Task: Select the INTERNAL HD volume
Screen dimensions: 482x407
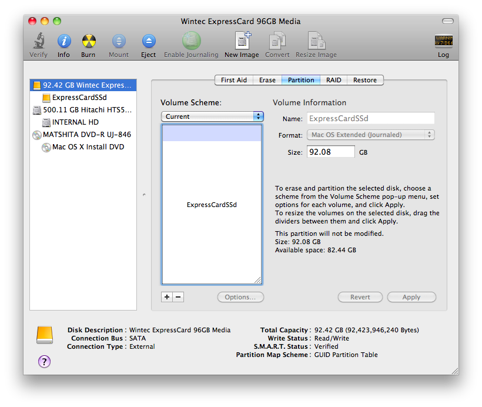Action: point(83,122)
